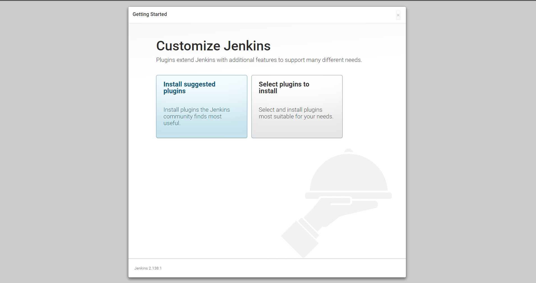Click the Jenkins 2.138.1 version text
Screen dimensions: 536x283
(148, 268)
